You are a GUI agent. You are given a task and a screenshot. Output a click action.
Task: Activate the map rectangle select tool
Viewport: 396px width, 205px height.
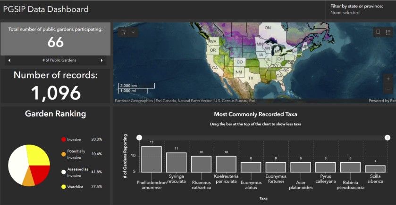(123, 32)
